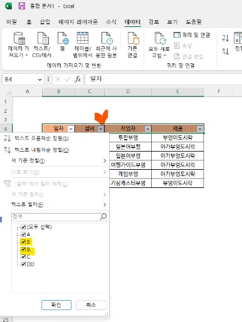This screenshot has height=322, width=242.
Task: Open the 설비 column filter dropdown
Action: point(101,129)
